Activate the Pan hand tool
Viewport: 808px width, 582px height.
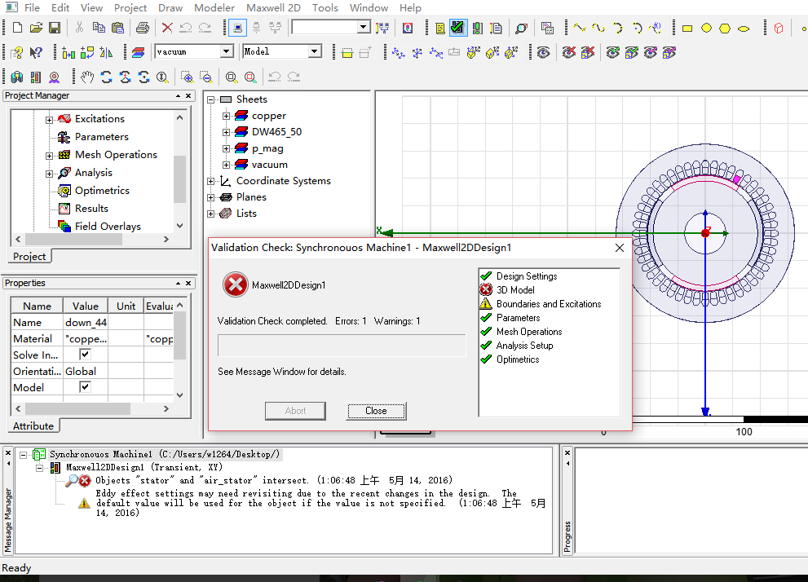click(87, 77)
